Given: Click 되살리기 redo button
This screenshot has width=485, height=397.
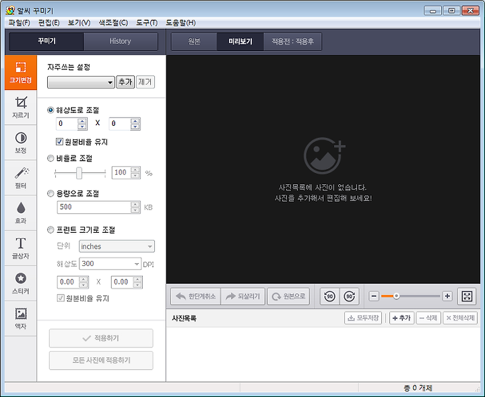Looking at the screenshot, I should pos(243,296).
